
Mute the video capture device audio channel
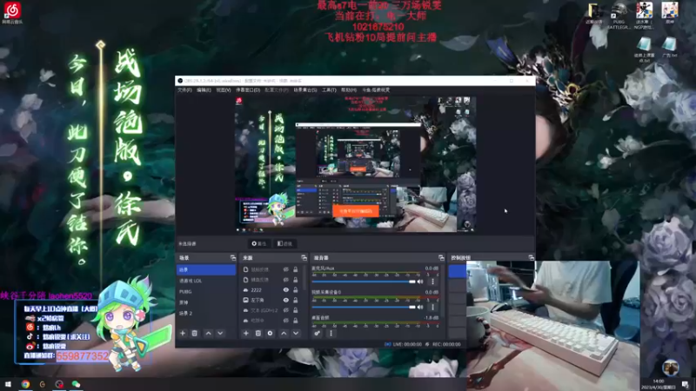point(420,307)
